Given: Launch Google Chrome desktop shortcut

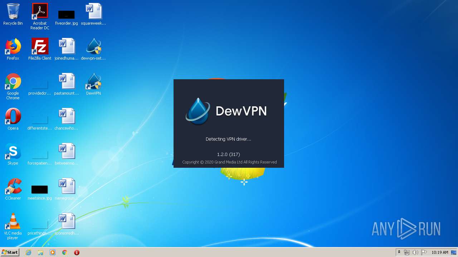Looking at the screenshot, I should point(13,86).
